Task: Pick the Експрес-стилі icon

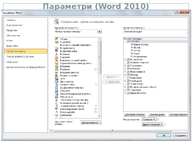Action: pyautogui.click(x=57, y=85)
